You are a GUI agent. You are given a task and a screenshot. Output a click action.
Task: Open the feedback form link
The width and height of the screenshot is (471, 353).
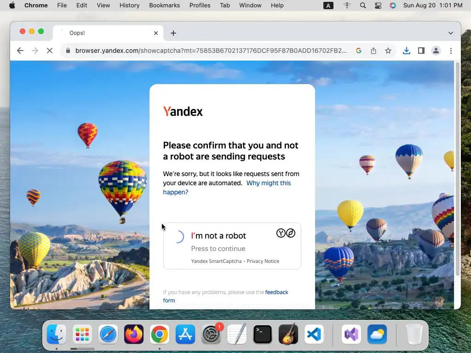click(x=225, y=296)
